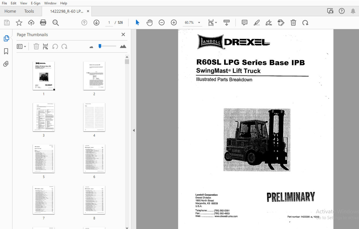Open the zoom percentage dropdown
The width and height of the screenshot is (359, 229).
[x=199, y=22]
